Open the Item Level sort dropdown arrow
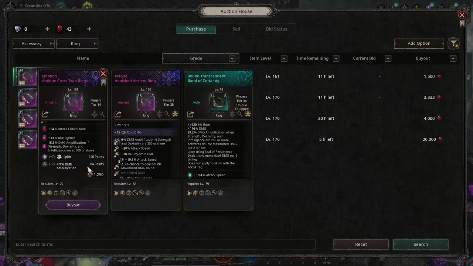The height and width of the screenshot is (266, 473). pos(284,58)
